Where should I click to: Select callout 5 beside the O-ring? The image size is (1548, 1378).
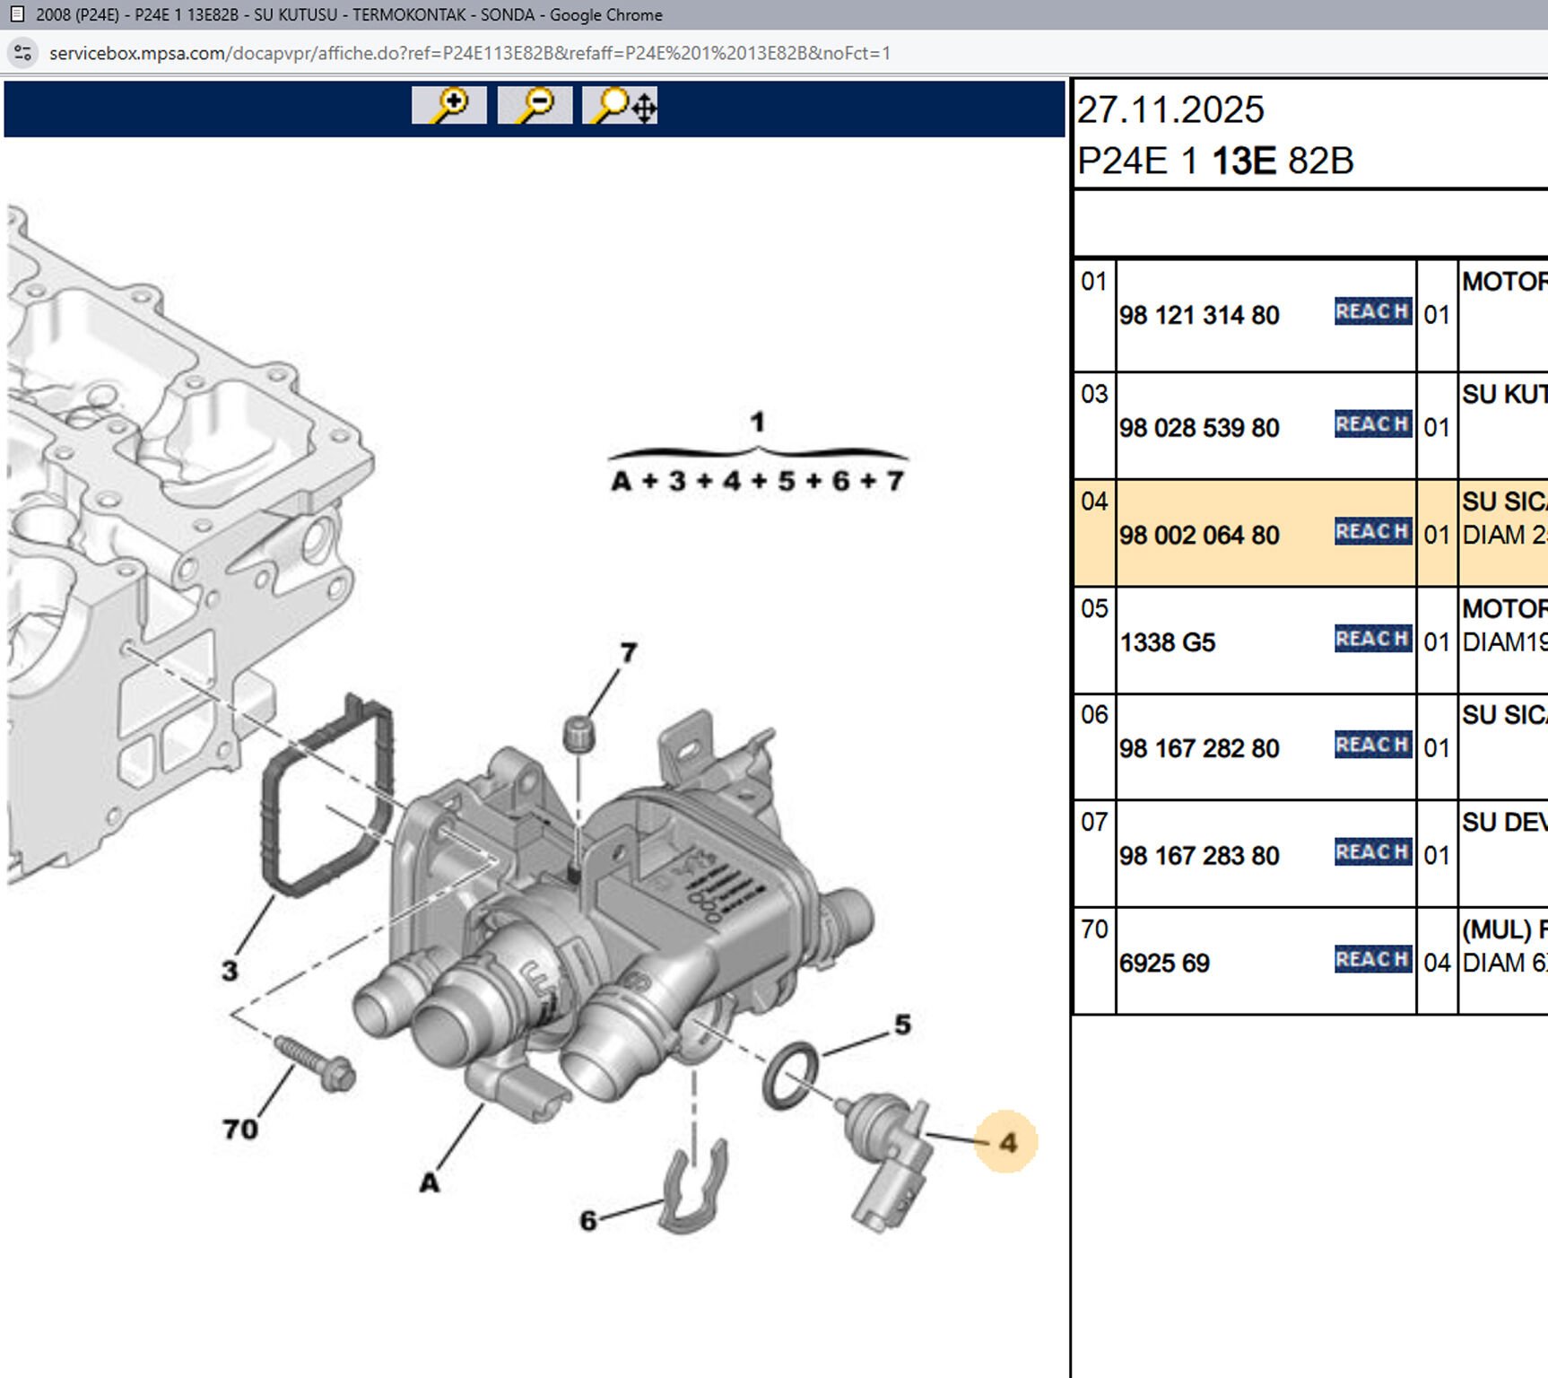tap(902, 1025)
